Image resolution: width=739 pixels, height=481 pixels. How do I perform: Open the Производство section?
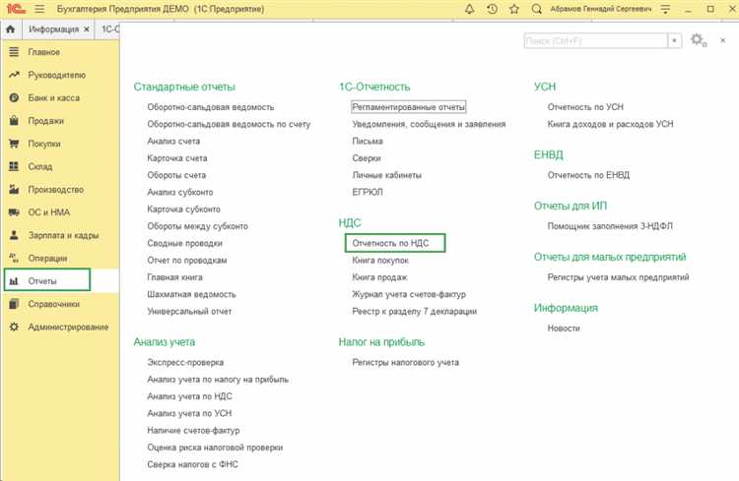coord(55,190)
